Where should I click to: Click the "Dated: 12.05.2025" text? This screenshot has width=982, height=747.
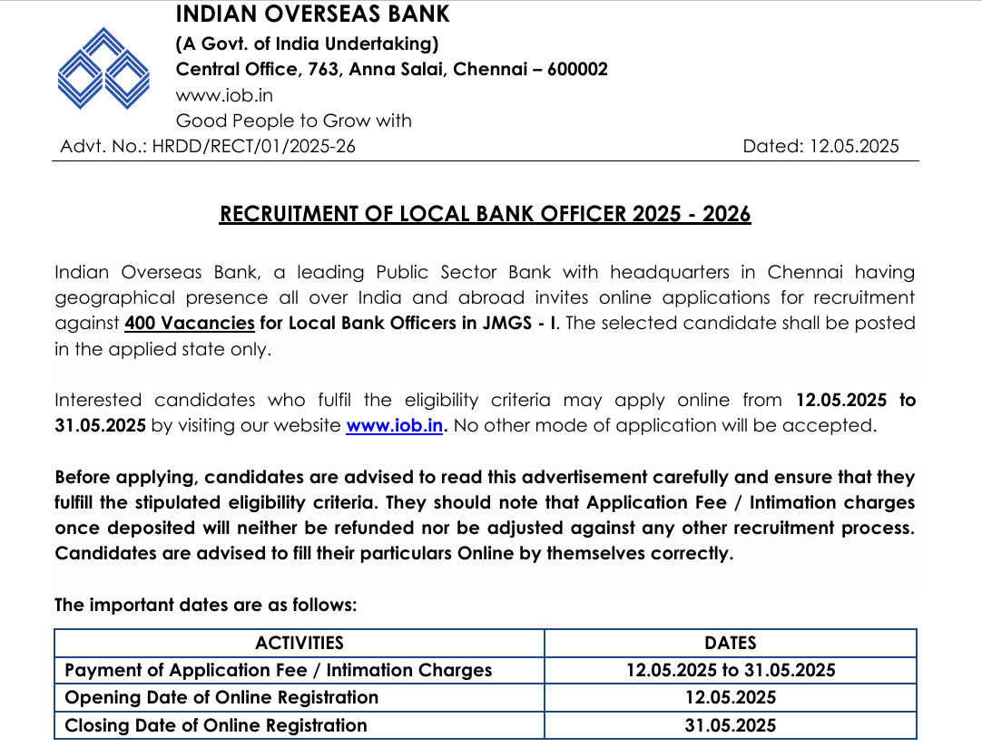point(820,146)
